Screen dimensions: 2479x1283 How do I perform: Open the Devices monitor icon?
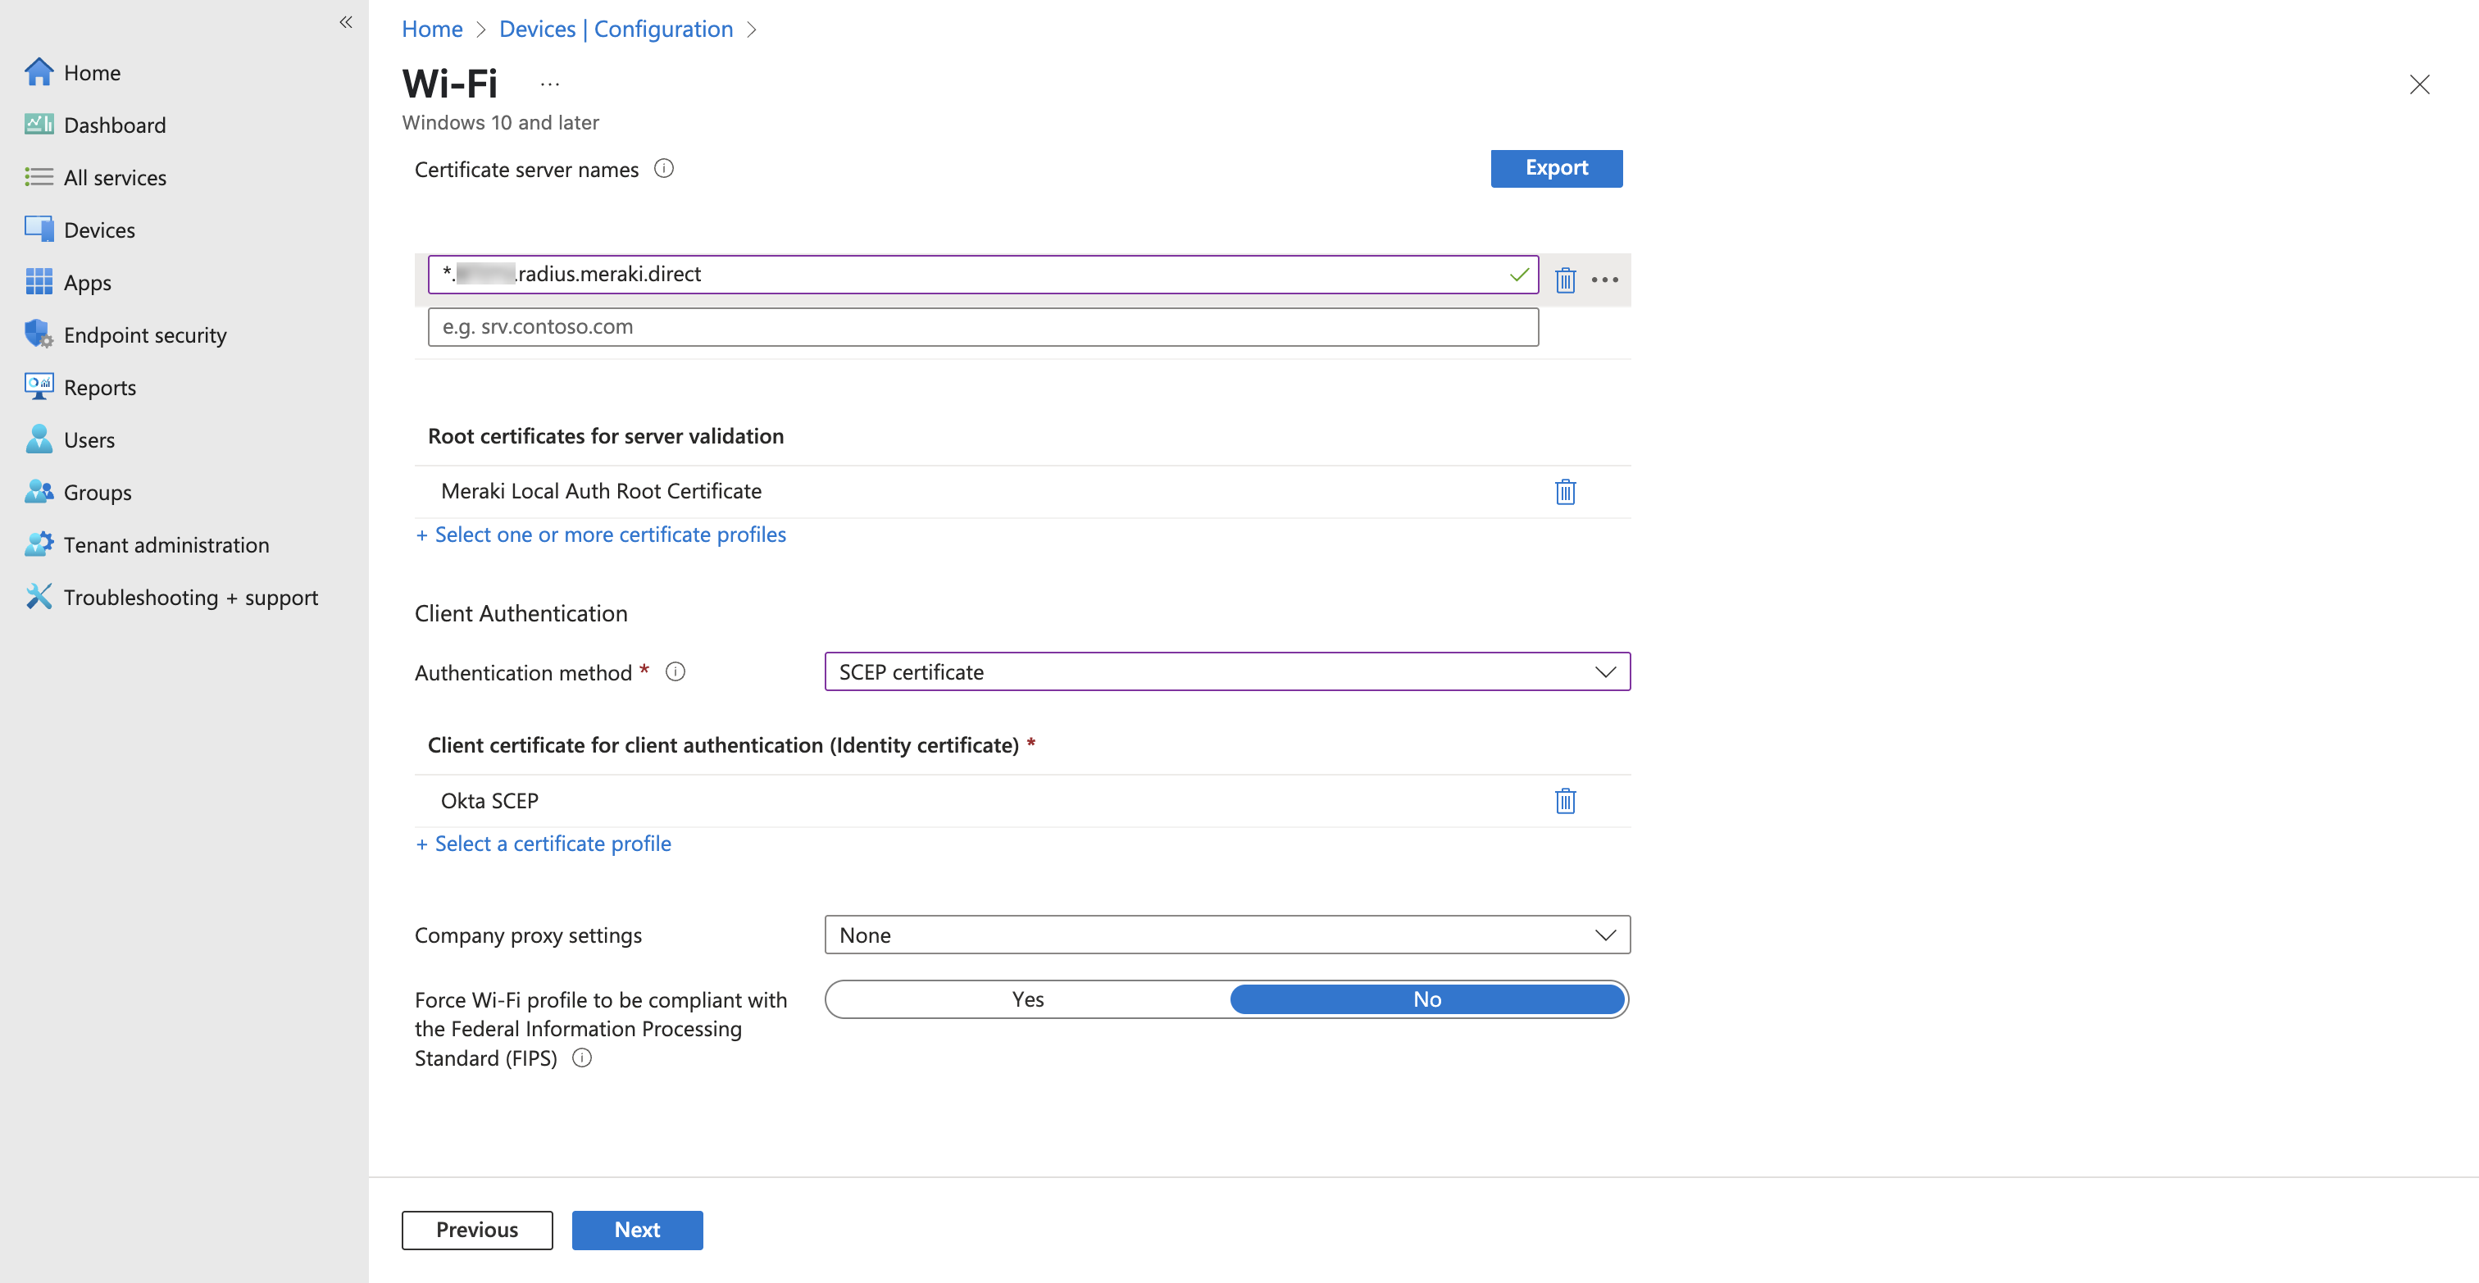39,229
